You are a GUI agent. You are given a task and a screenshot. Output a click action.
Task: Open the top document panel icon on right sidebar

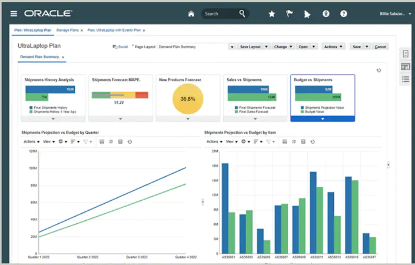coord(406,54)
